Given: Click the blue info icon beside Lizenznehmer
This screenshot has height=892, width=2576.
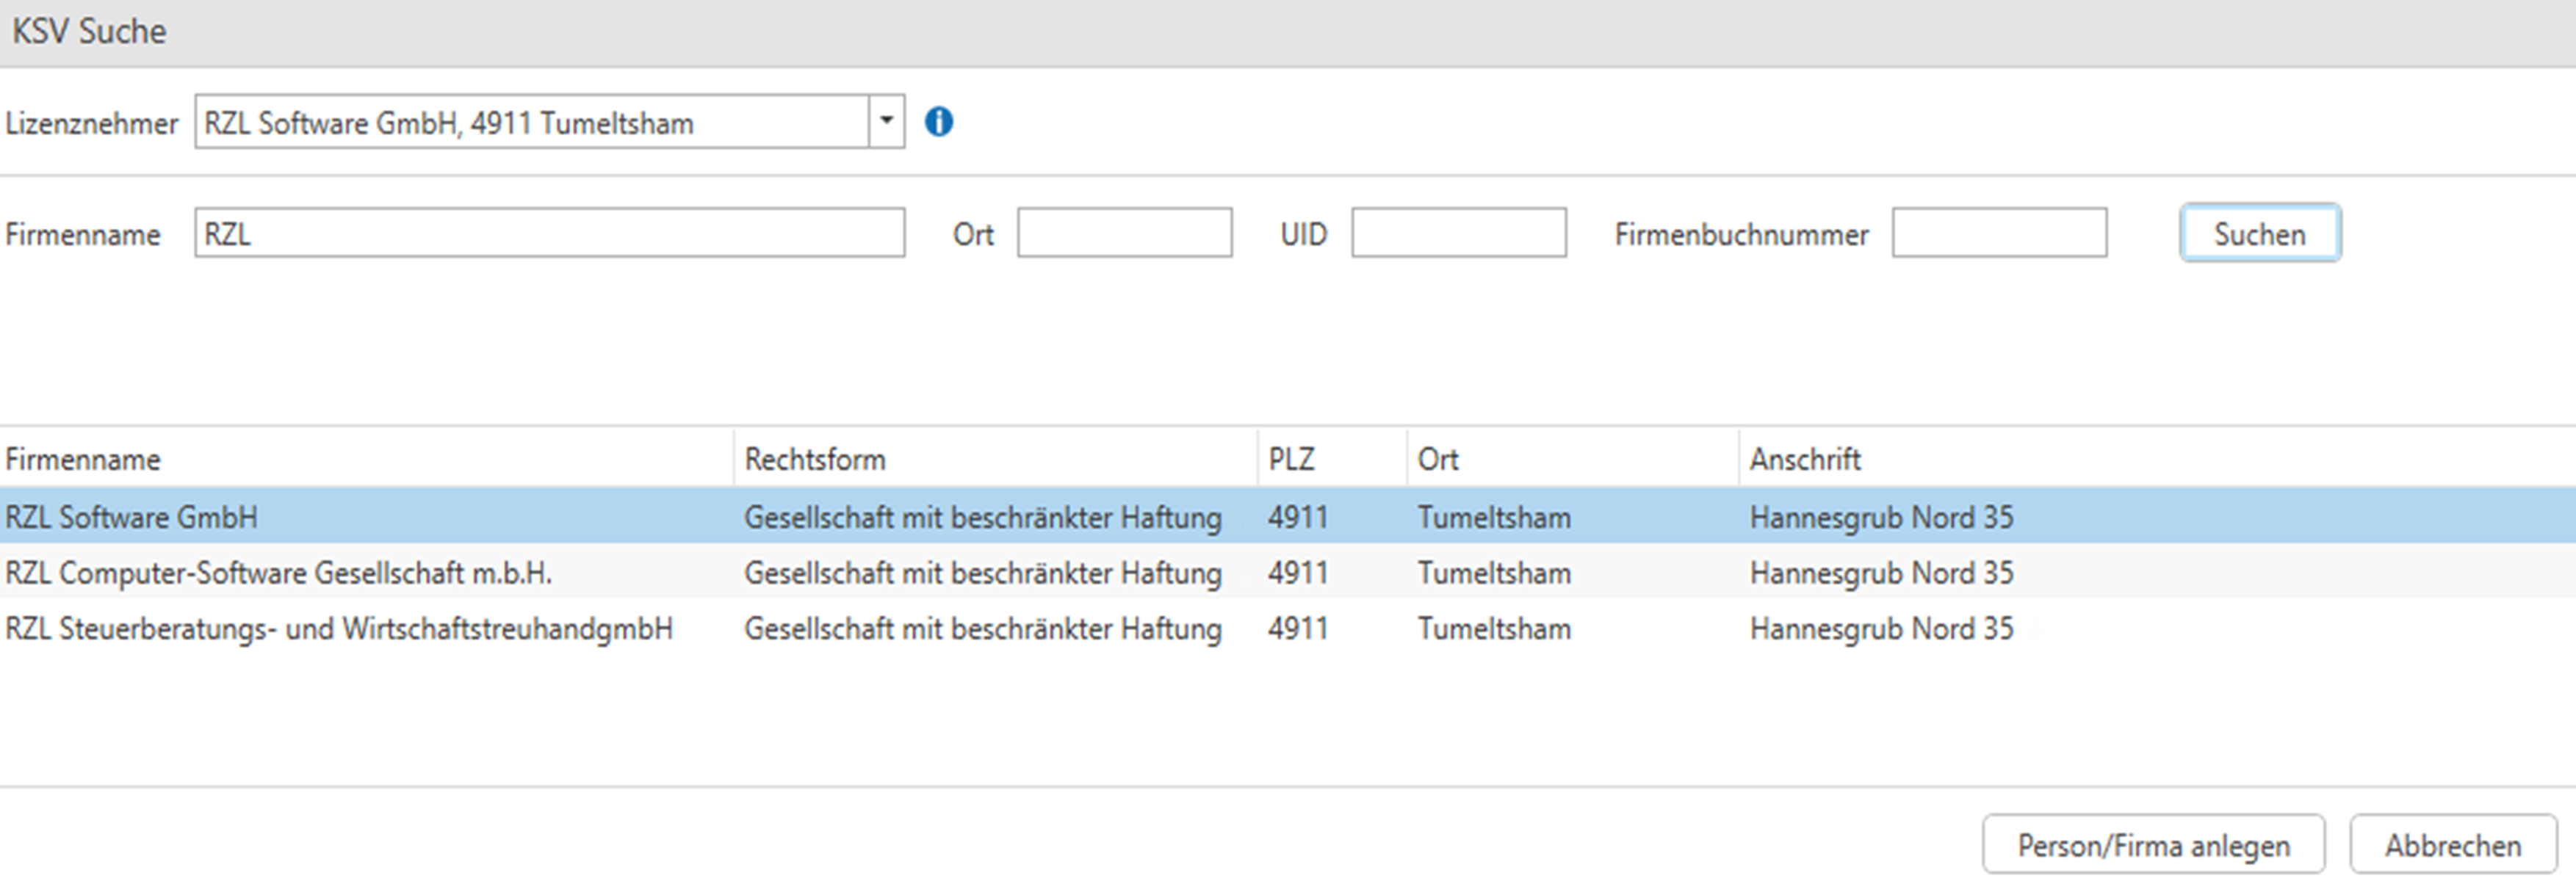Looking at the screenshot, I should (x=938, y=122).
